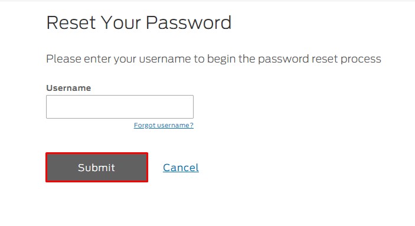
Task: Recover a forgotten username via link
Action: 164,125
